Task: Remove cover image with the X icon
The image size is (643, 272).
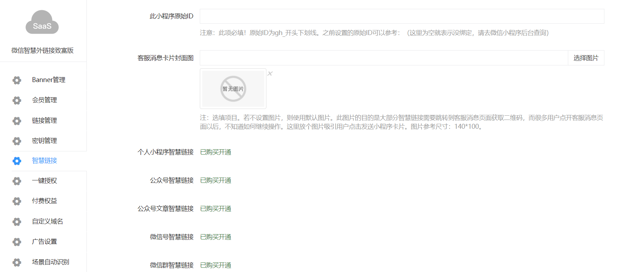Action: point(270,74)
